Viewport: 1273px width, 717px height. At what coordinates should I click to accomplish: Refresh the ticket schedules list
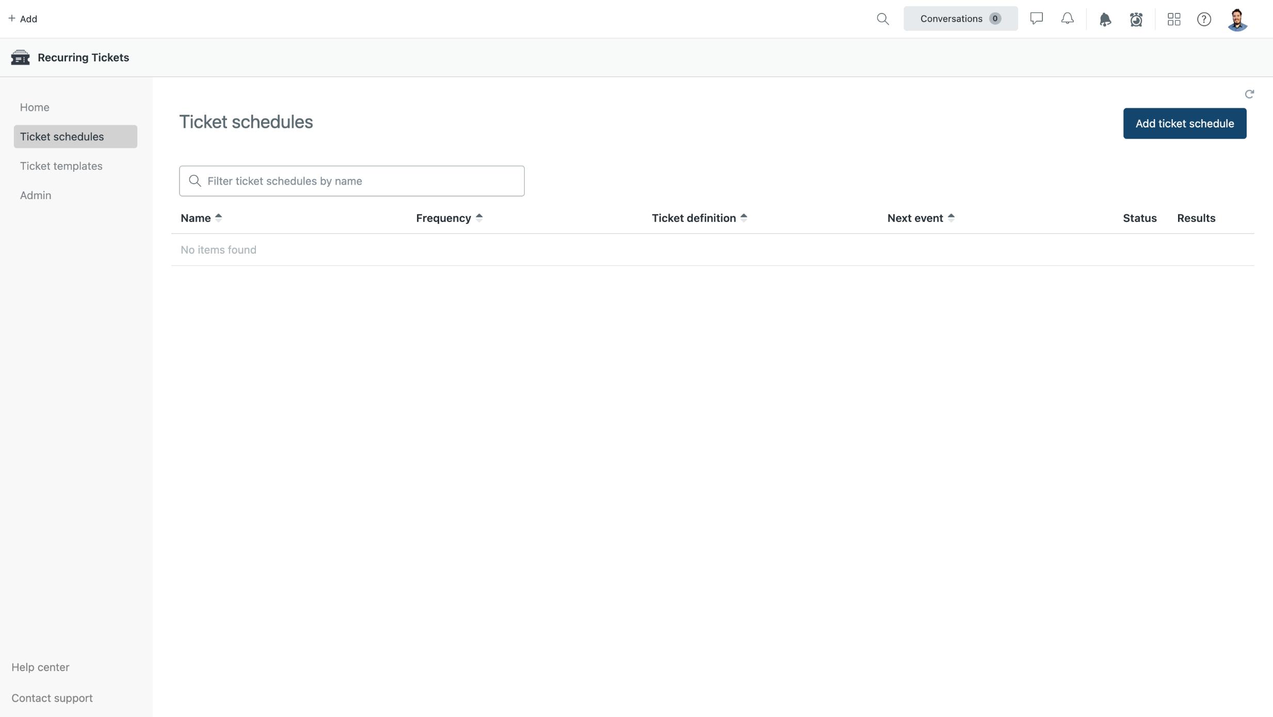point(1249,94)
